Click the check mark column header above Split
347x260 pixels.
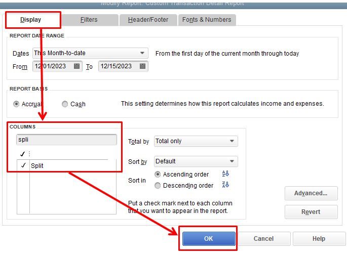[23, 154]
